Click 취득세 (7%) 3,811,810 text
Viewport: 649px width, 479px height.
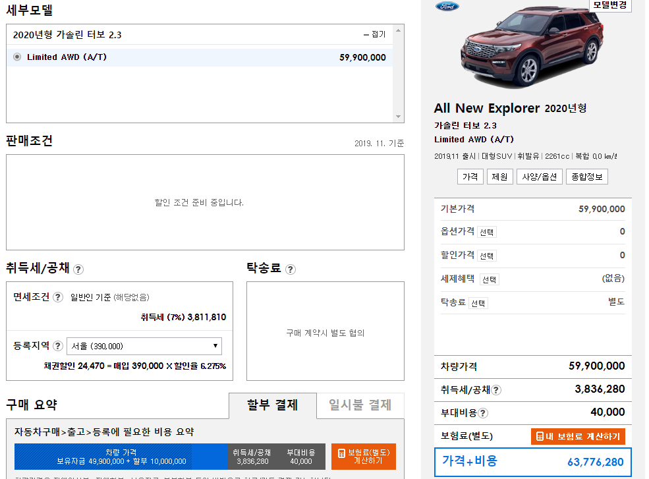(183, 317)
